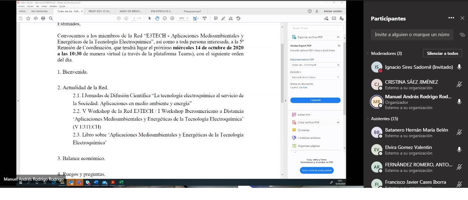Click the zoom out minus icon

pos(165,18)
